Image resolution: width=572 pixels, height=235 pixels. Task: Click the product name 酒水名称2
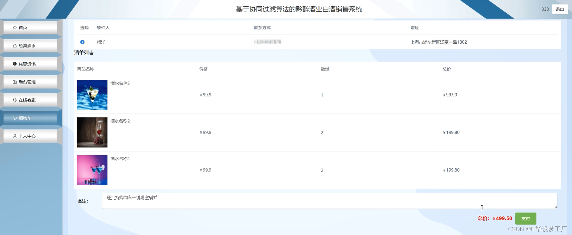click(x=120, y=121)
